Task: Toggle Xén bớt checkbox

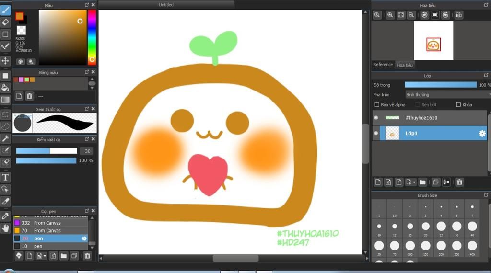Action: (x=418, y=104)
